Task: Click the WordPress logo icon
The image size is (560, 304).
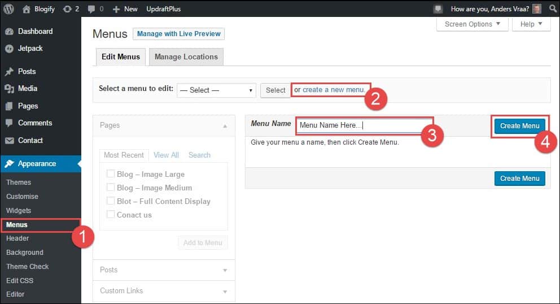Action: coord(8,9)
